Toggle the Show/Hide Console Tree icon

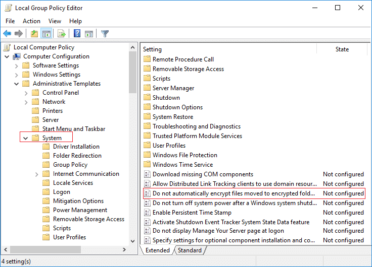pyautogui.click(x=46, y=34)
